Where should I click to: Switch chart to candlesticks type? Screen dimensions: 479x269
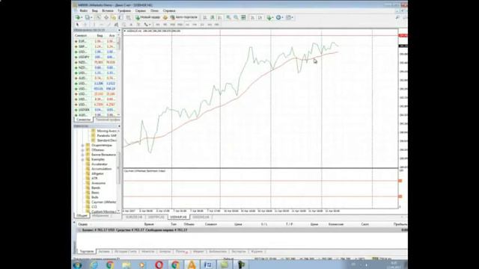213,17
